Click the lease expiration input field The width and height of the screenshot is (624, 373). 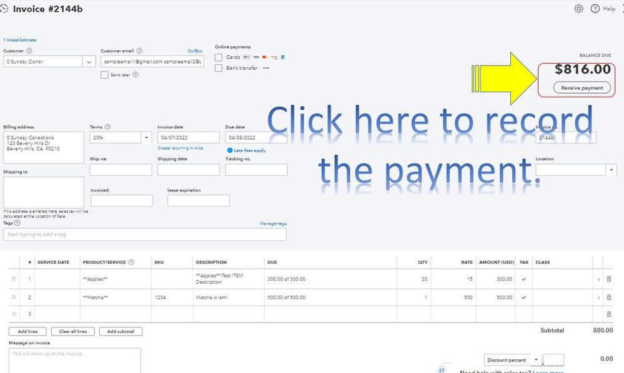[x=199, y=201]
